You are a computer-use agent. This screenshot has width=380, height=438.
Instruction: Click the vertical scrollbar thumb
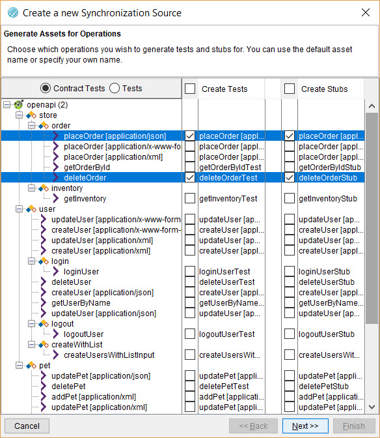pos(372,218)
